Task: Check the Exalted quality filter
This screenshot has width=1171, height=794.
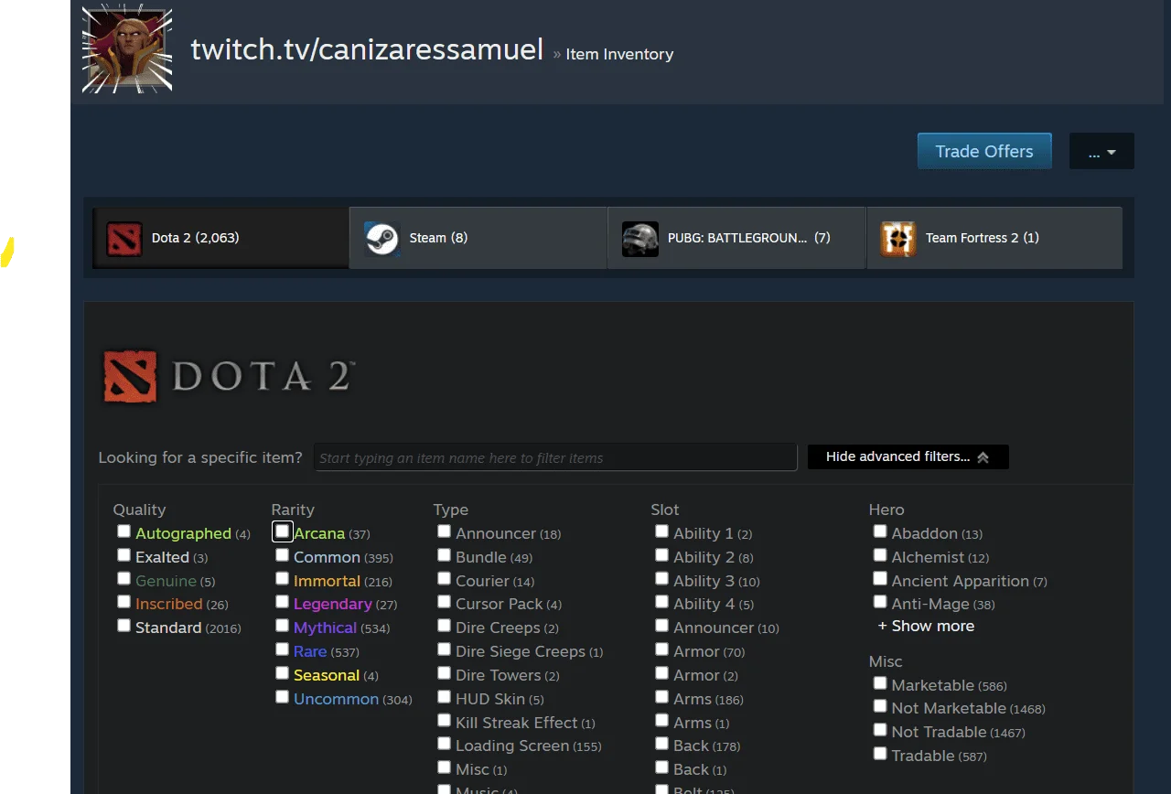Action: tap(124, 555)
